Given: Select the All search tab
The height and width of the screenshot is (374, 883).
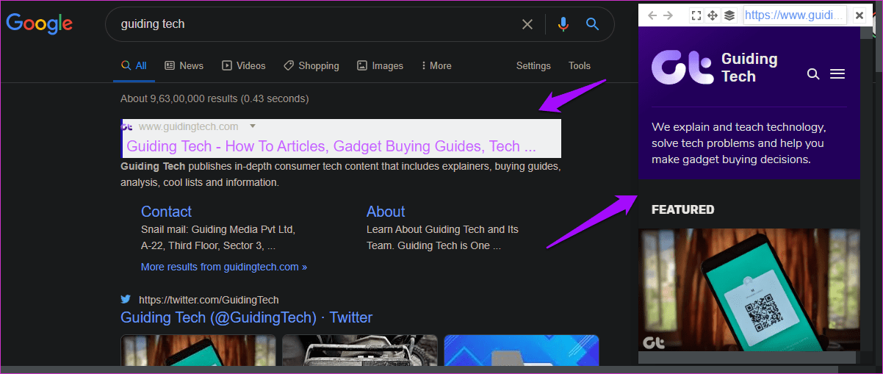Looking at the screenshot, I should click(x=134, y=65).
